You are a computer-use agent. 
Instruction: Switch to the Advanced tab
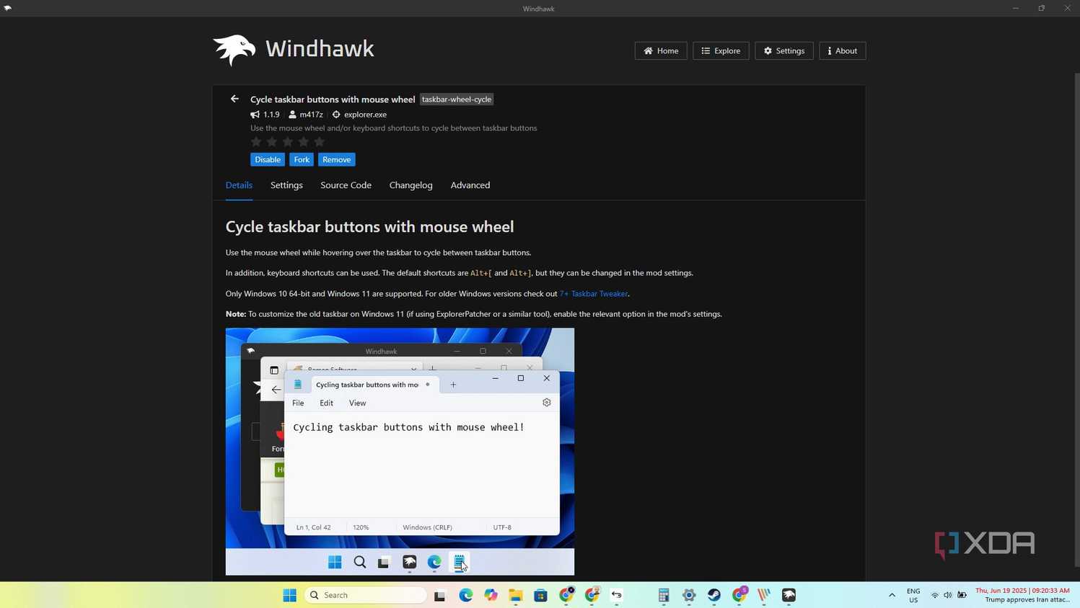[x=470, y=185]
